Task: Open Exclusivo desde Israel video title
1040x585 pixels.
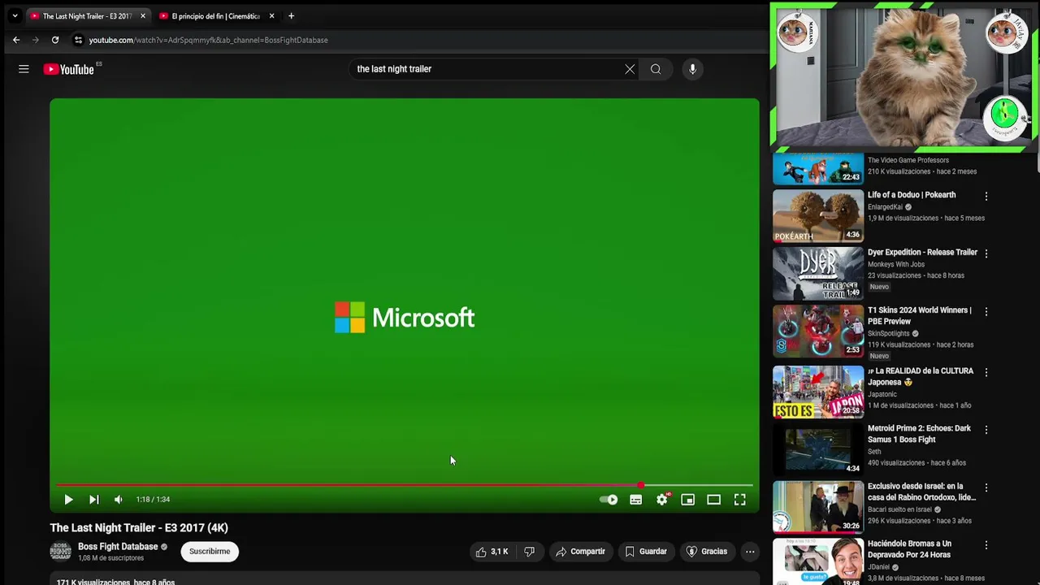Action: (921, 492)
